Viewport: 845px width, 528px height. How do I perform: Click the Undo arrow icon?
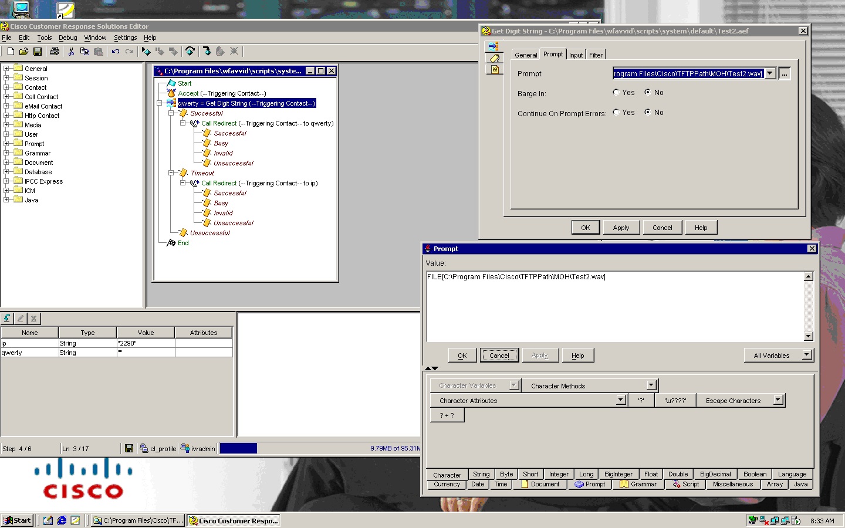(x=116, y=52)
